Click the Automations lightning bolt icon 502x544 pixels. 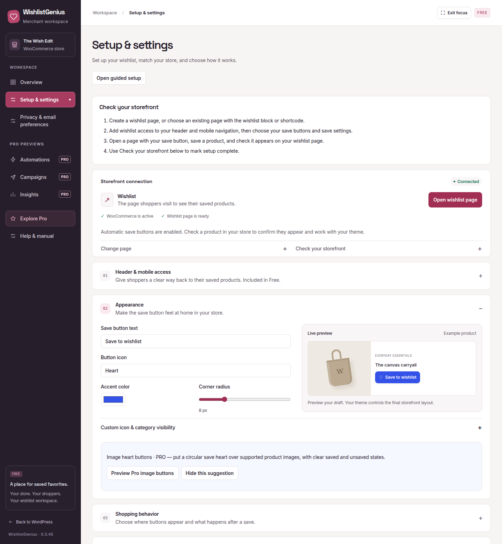(x=13, y=160)
